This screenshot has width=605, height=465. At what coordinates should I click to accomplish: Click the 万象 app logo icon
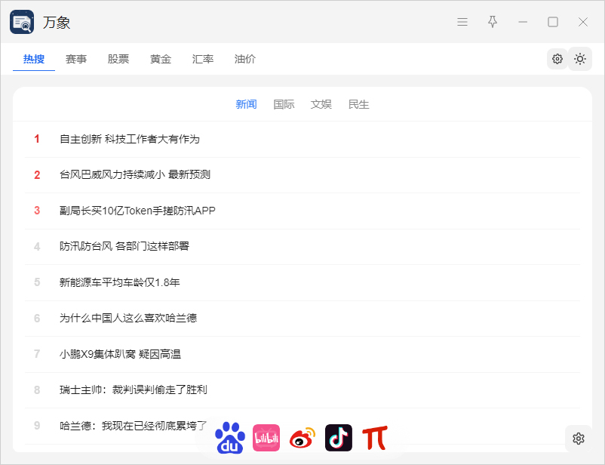22,22
